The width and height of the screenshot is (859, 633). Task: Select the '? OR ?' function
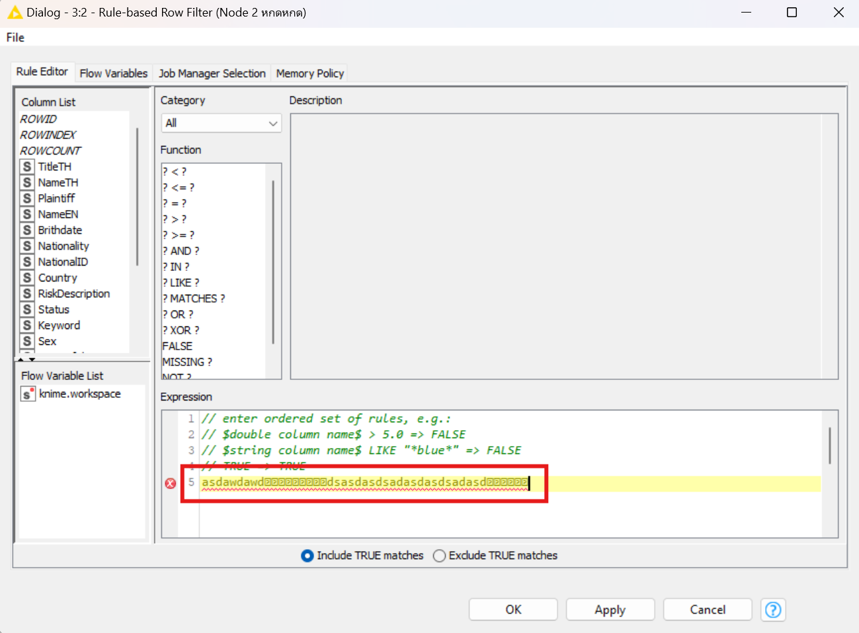(178, 315)
